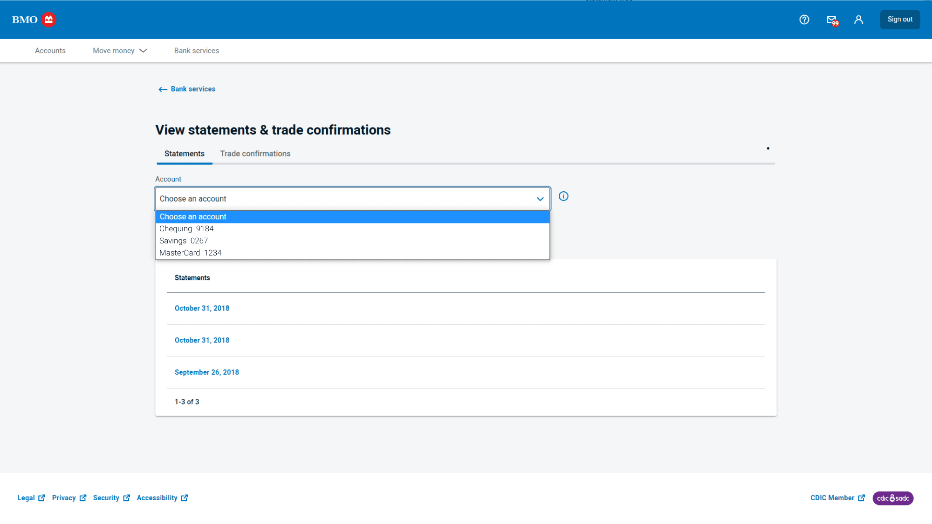Collapse the account dropdown using its chevron
932x524 pixels.
pos(540,199)
